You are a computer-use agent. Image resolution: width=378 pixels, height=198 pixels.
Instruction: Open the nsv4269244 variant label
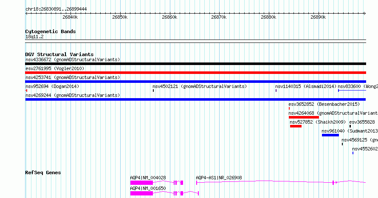73,95
